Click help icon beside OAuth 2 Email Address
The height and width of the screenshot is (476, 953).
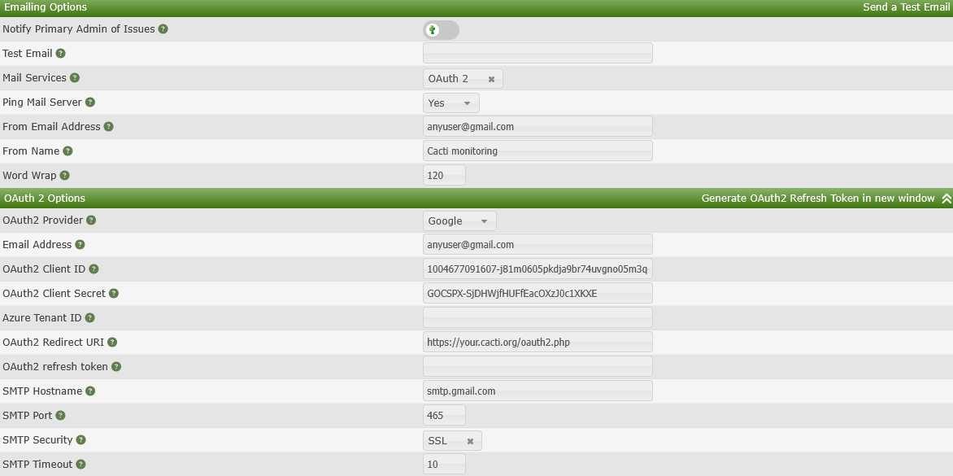80,244
